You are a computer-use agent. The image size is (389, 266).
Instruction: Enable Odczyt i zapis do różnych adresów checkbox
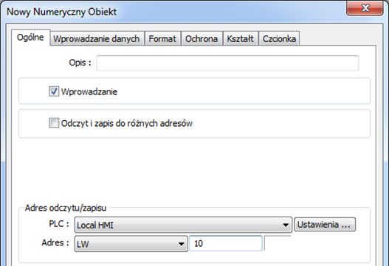[x=54, y=123]
